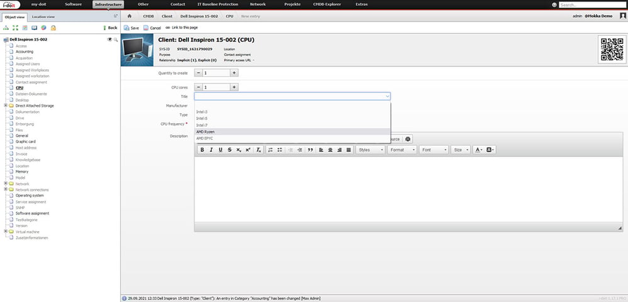The image size is (628, 302).
Task: Click the yellow padlock icon
Action: point(53,28)
